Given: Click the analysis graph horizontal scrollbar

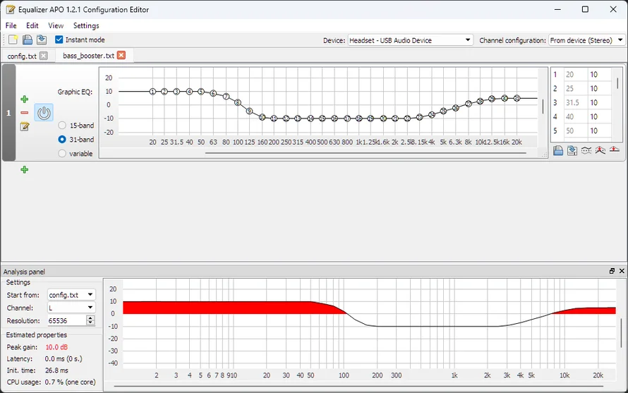Looking at the screenshot, I should 358,386.
